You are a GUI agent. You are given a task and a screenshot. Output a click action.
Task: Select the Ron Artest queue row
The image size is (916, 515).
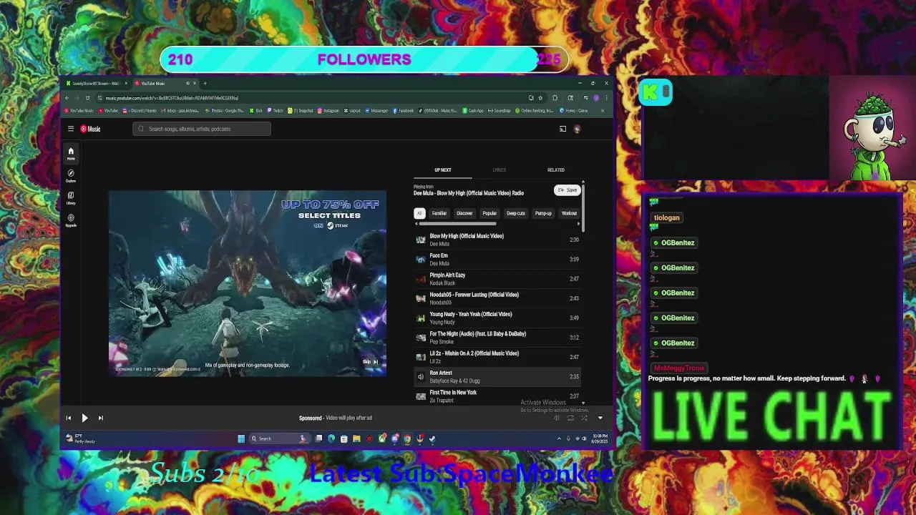[x=497, y=376]
